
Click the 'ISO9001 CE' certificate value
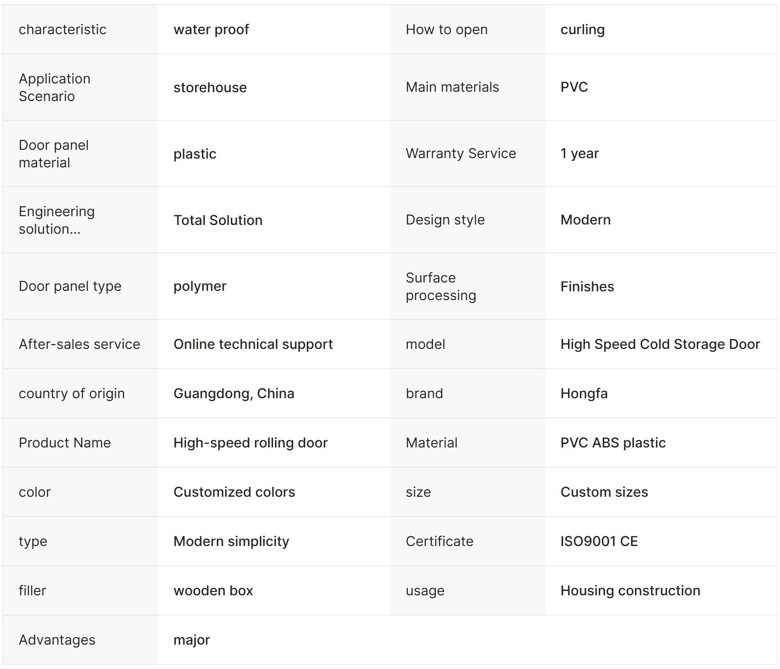pyautogui.click(x=599, y=541)
